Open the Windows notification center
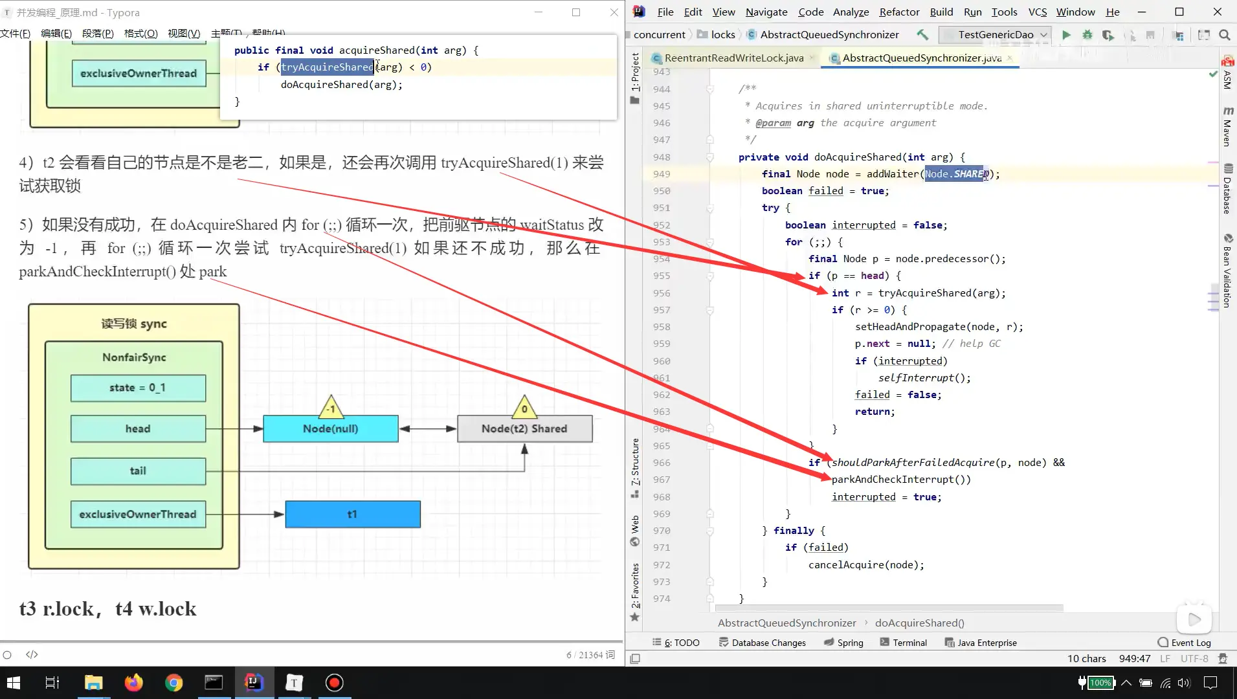The height and width of the screenshot is (699, 1237). pyautogui.click(x=1210, y=682)
